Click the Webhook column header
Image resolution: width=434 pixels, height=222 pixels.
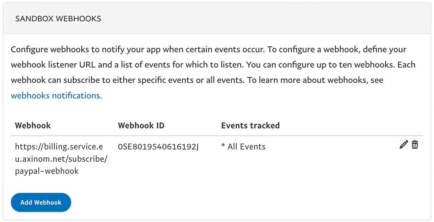point(33,126)
